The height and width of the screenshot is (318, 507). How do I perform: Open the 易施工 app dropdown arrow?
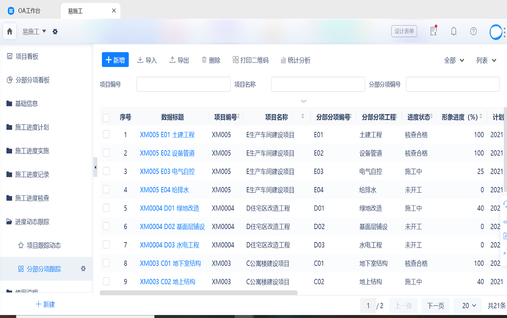[x=44, y=31]
